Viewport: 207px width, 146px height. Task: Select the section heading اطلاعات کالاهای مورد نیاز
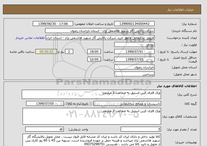coord(177,86)
